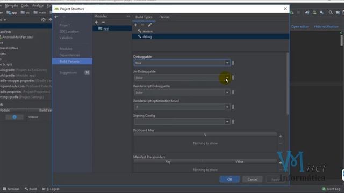Image resolution: width=344 pixels, height=193 pixels.
Task: Click the Apply button
Action: pos(275,179)
